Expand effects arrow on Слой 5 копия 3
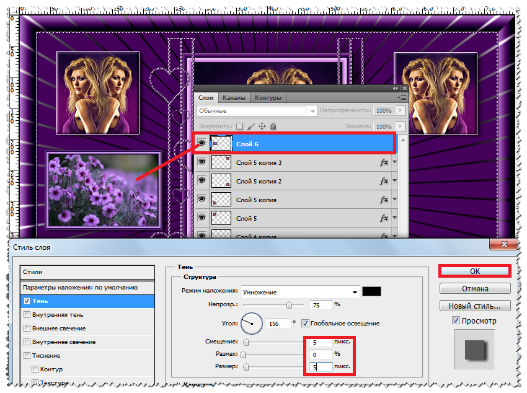 (x=394, y=162)
